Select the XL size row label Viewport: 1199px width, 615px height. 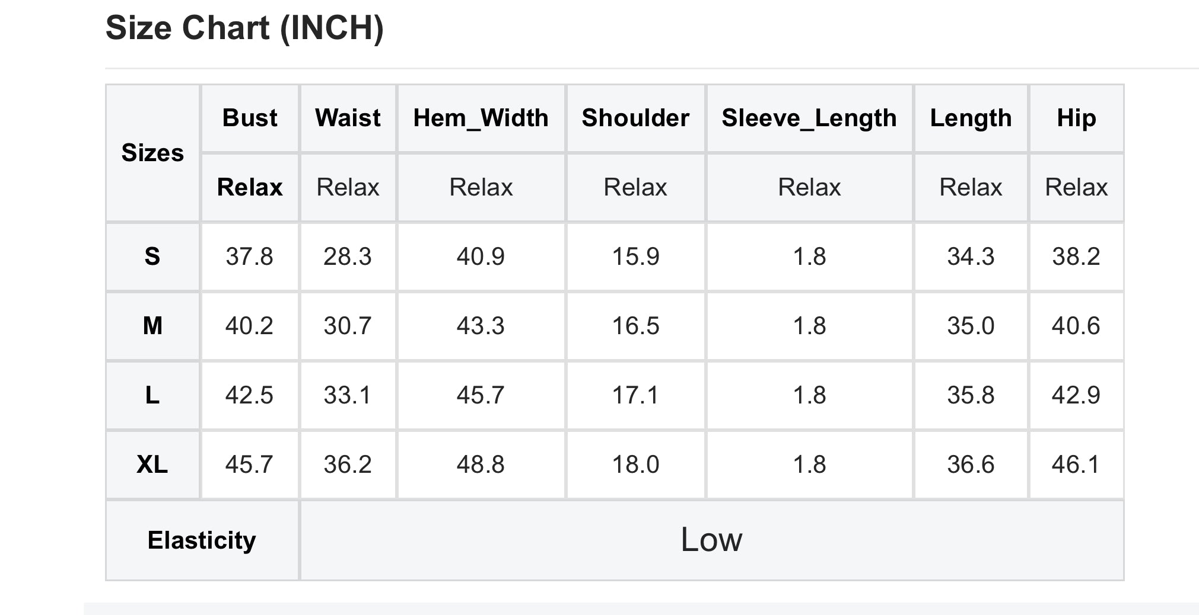[152, 465]
